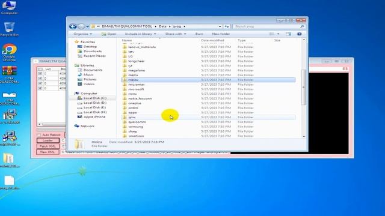Open the Documents library

[x=93, y=70]
